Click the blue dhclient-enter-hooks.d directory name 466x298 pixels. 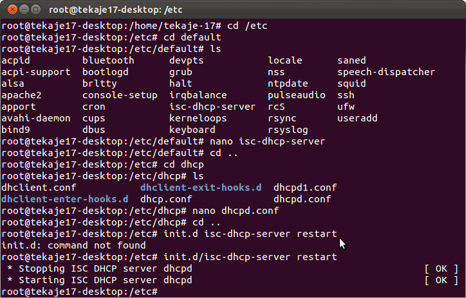[x=64, y=199]
